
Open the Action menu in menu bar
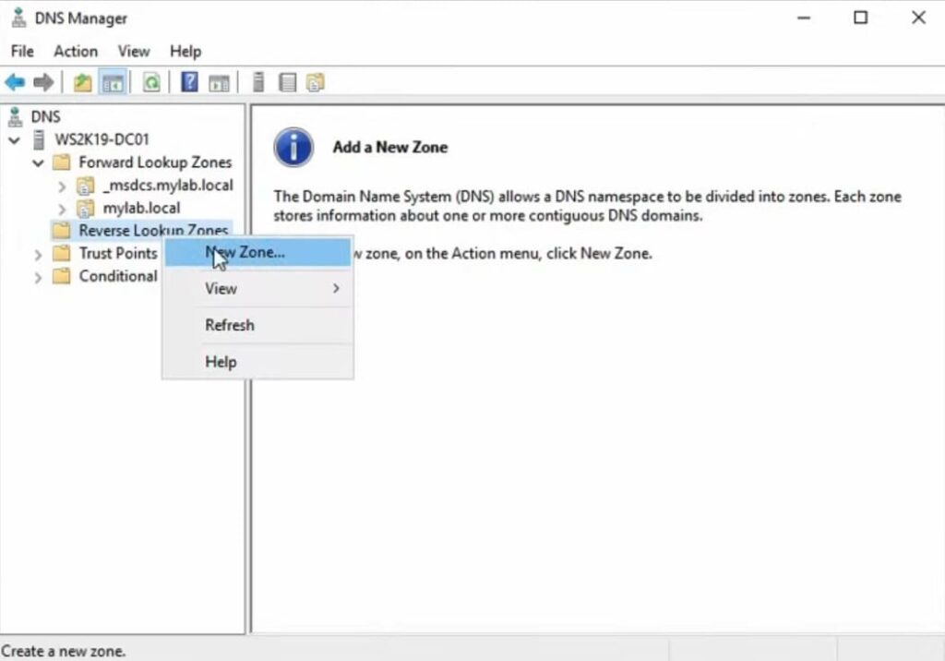pyautogui.click(x=75, y=52)
